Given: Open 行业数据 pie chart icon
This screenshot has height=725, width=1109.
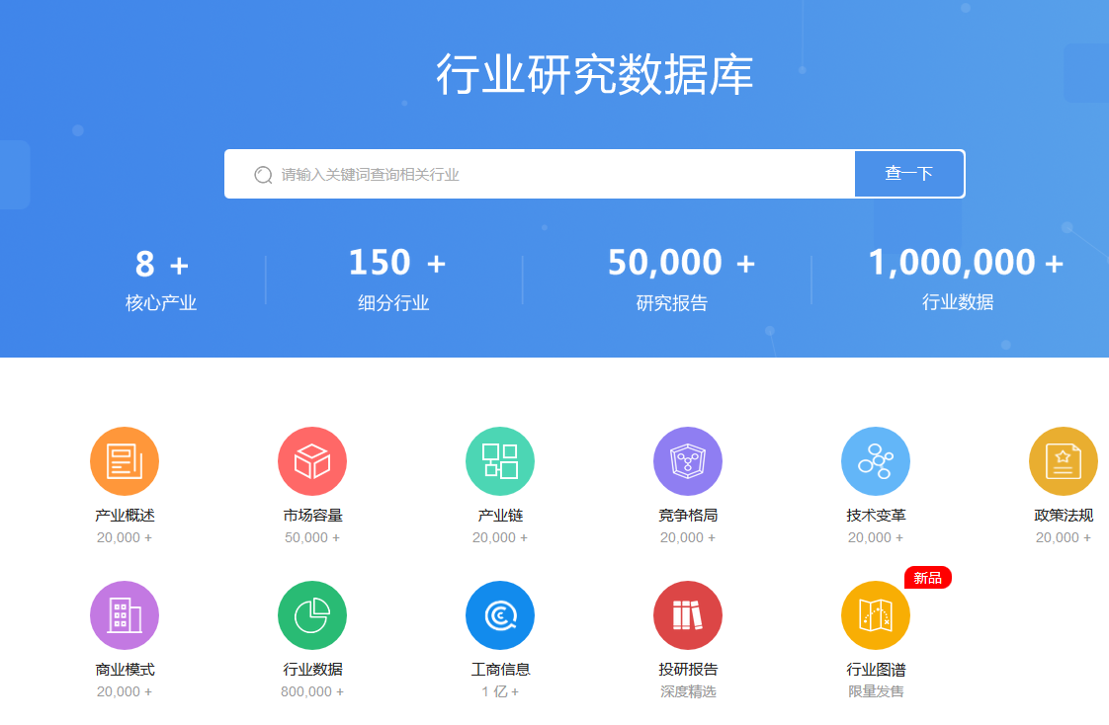Looking at the screenshot, I should [311, 614].
